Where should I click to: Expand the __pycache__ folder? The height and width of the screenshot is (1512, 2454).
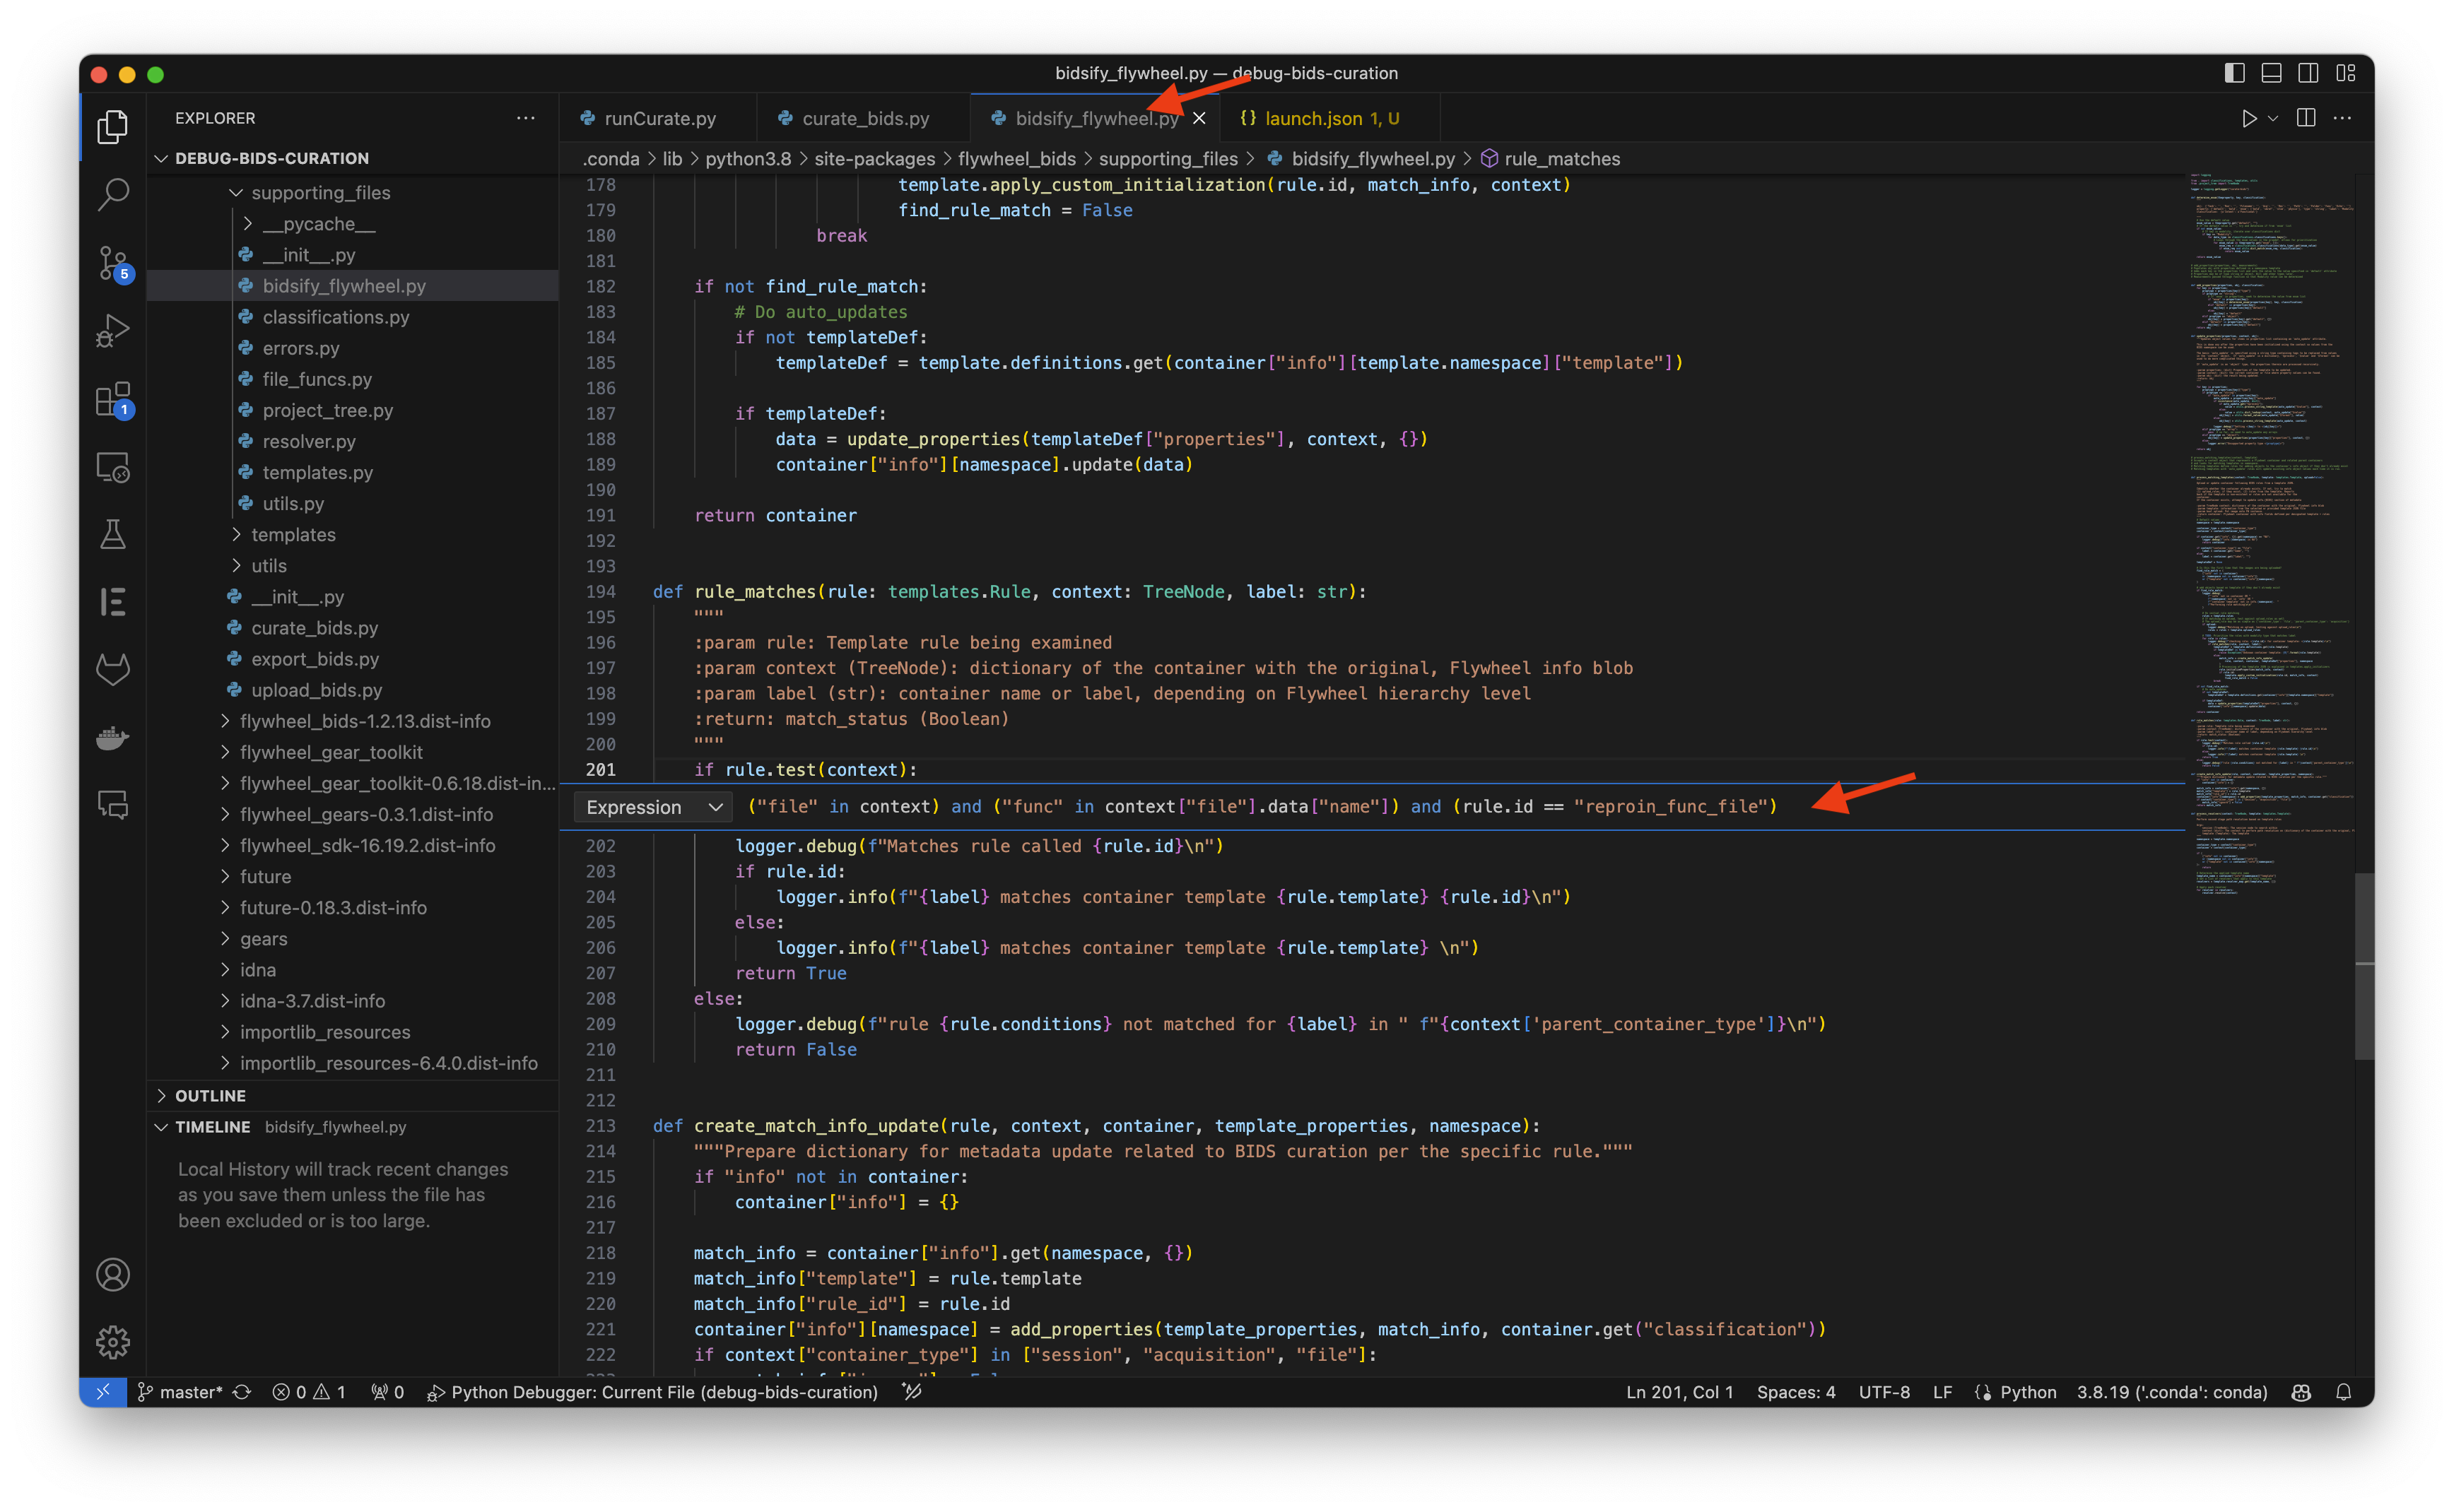pos(248,224)
